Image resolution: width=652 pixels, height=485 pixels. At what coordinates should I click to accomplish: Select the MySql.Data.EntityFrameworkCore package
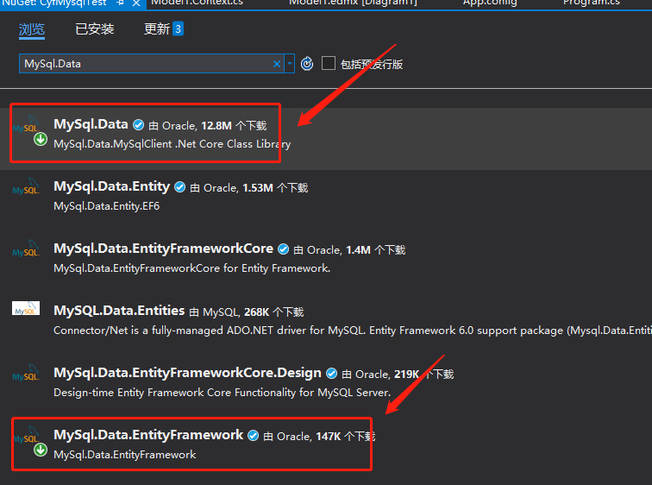163,249
